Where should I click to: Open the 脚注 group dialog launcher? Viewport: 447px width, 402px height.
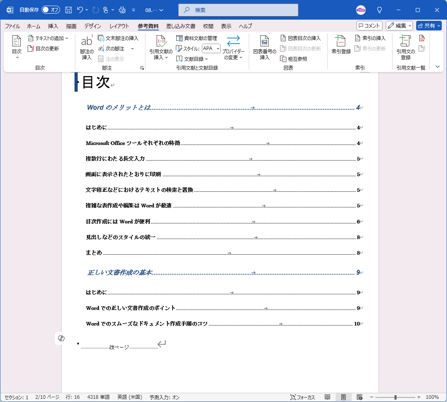(x=142, y=68)
